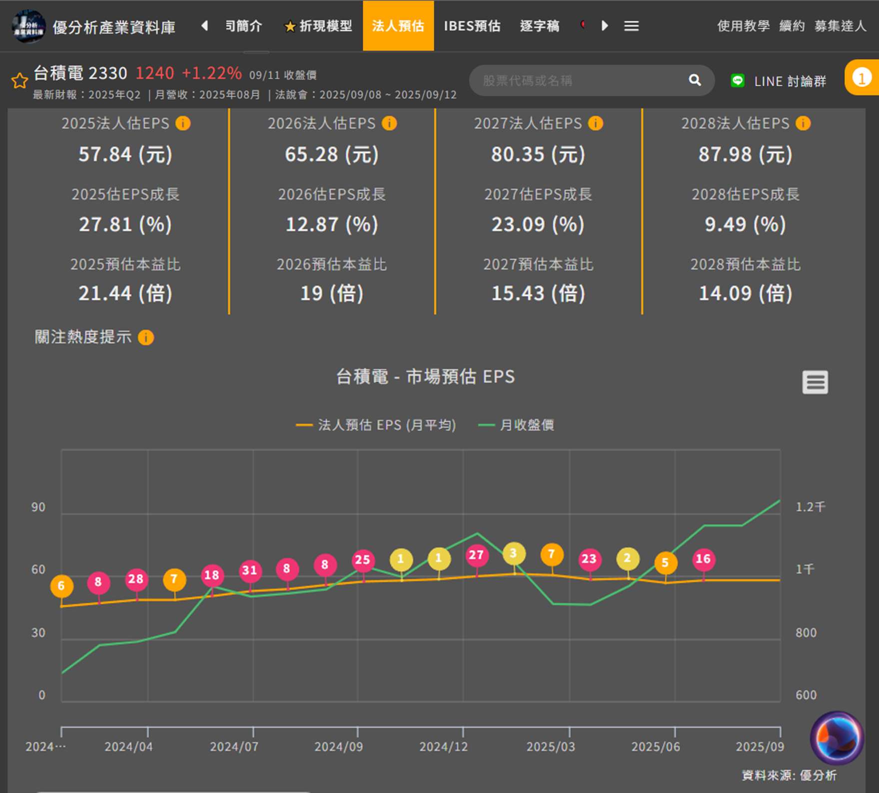Click the pink marker labeled 27

476,555
